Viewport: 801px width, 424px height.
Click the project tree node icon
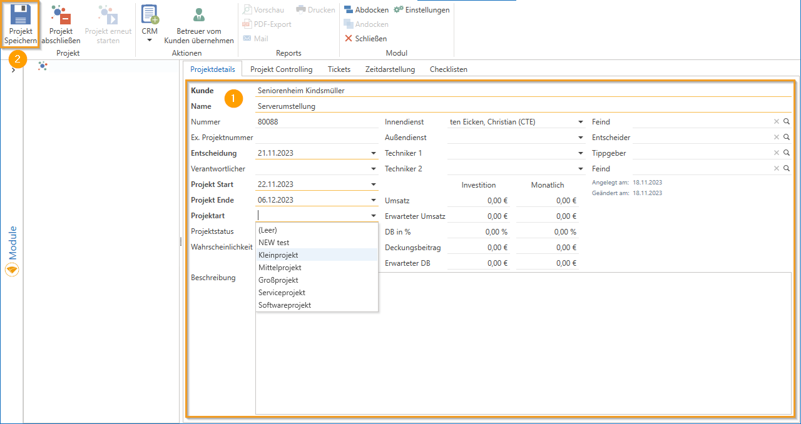coord(43,66)
